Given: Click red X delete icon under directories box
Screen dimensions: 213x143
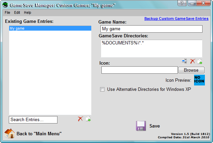Looking at the screenshot, I should coord(192,61).
